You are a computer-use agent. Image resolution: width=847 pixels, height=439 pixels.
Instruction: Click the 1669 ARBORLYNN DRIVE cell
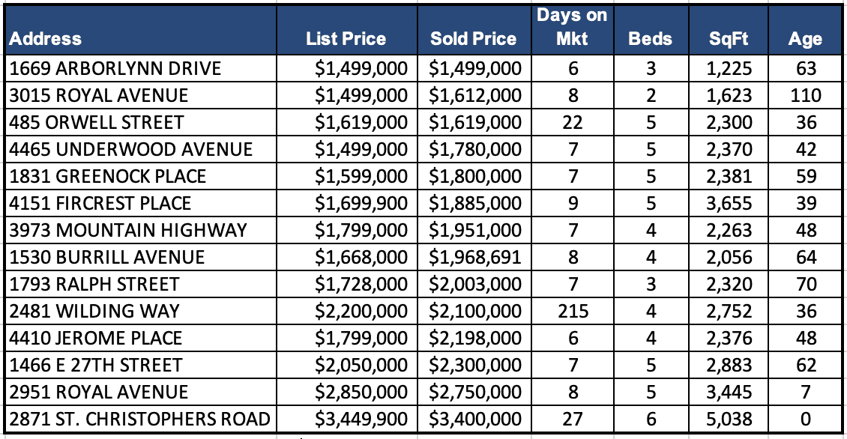(x=116, y=69)
